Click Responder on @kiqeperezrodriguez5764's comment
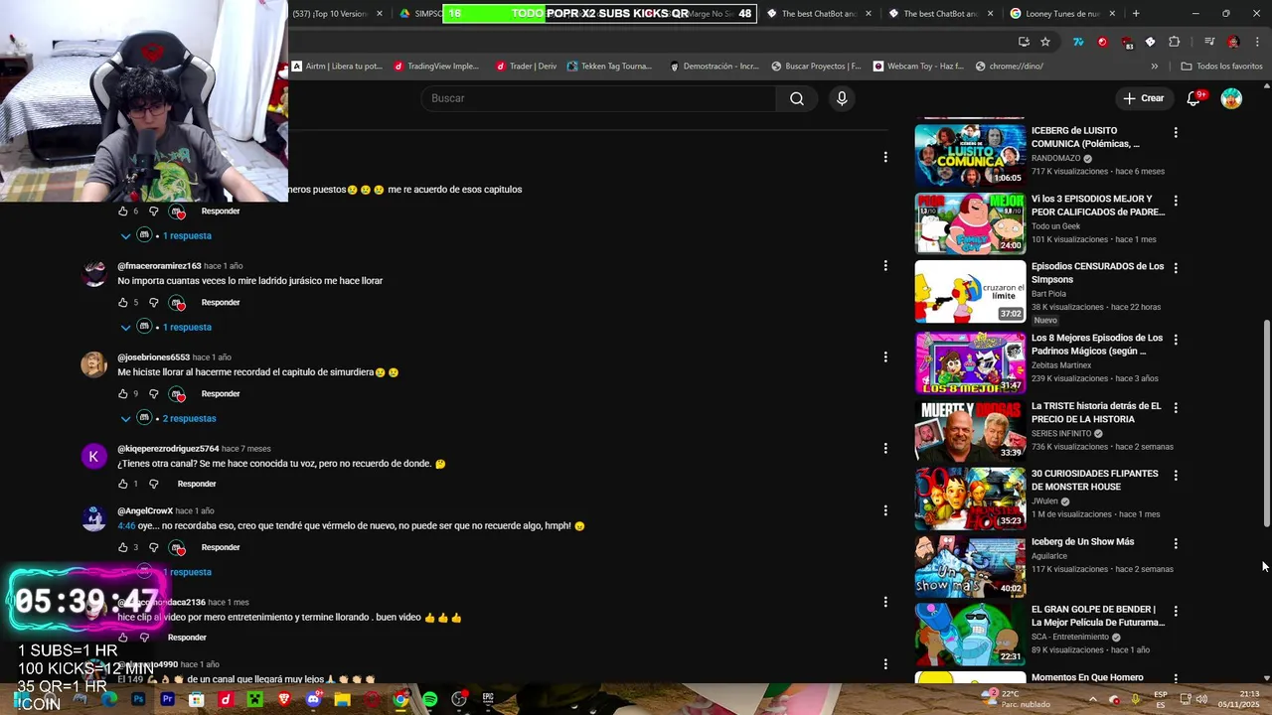Image resolution: width=1272 pixels, height=715 pixels. tap(197, 485)
